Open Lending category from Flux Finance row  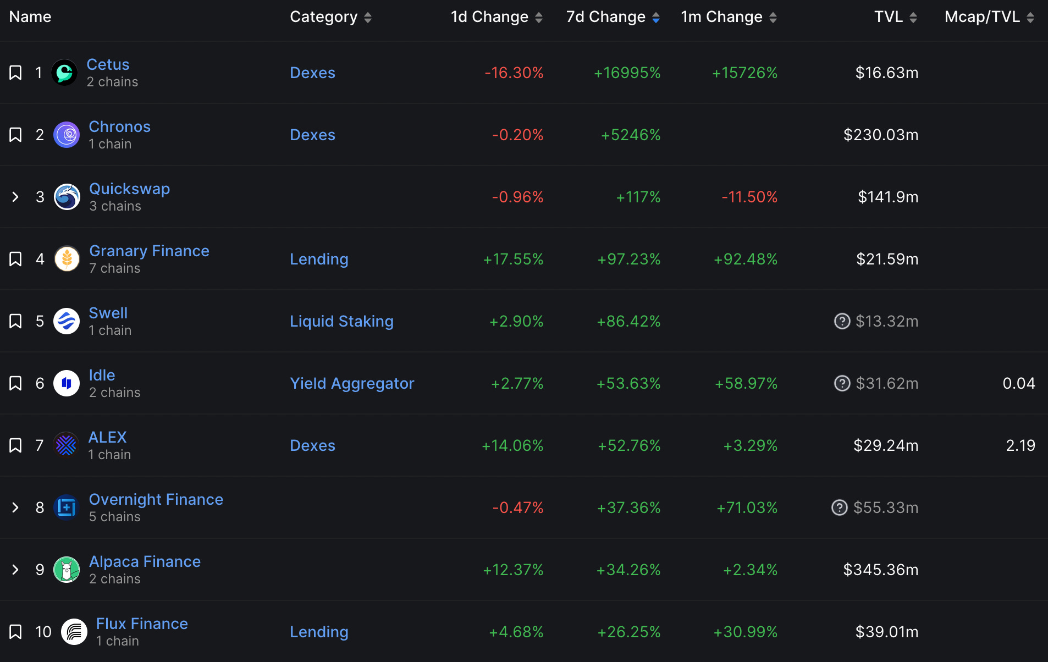[319, 632]
